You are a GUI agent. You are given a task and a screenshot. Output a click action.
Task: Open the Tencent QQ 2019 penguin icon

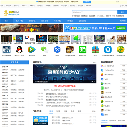pyautogui.click(x=19, y=49)
